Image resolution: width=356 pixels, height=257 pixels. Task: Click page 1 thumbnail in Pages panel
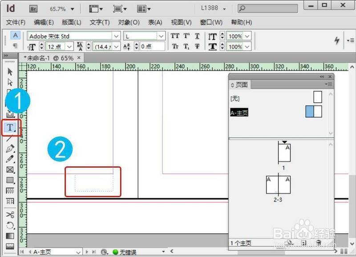click(283, 153)
